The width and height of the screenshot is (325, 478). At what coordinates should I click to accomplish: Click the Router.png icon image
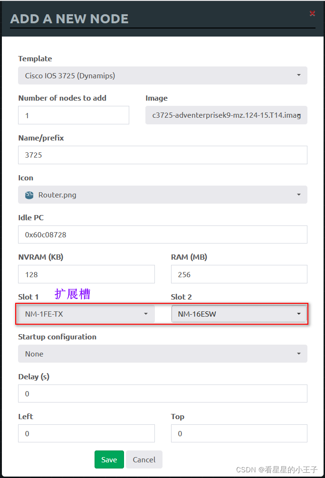tap(29, 195)
